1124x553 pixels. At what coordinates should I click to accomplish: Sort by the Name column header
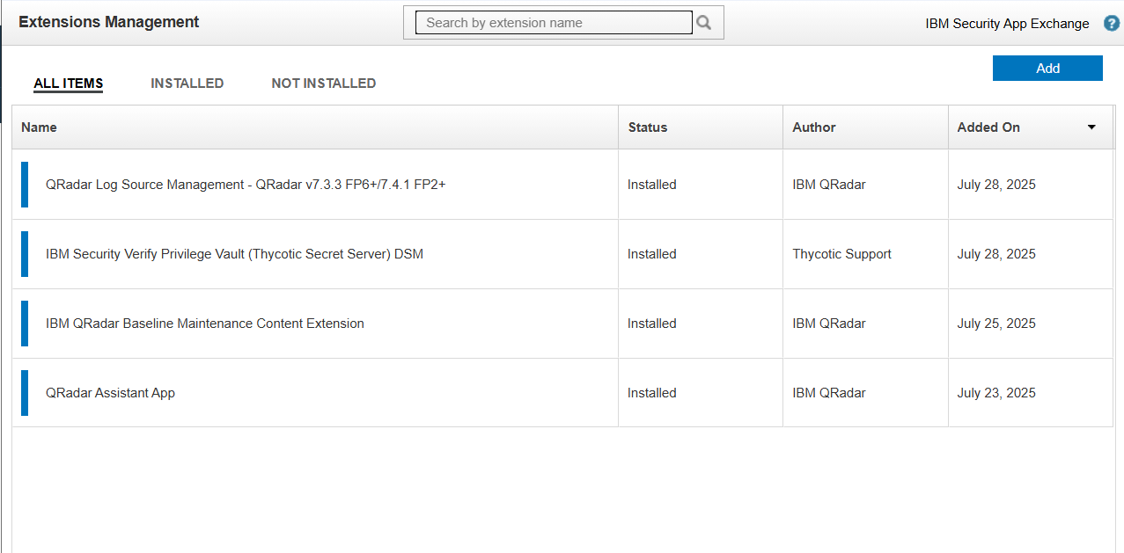(x=40, y=127)
